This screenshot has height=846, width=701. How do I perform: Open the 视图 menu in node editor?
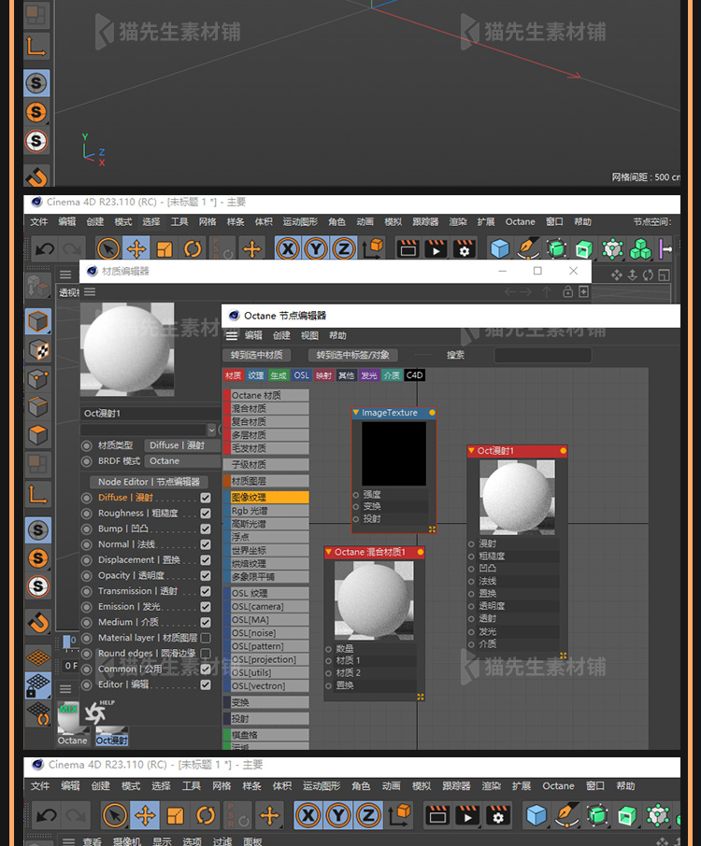[309, 336]
